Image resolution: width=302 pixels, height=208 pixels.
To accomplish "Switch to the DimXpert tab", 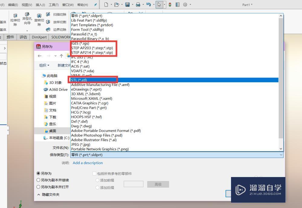I will 39,37.
